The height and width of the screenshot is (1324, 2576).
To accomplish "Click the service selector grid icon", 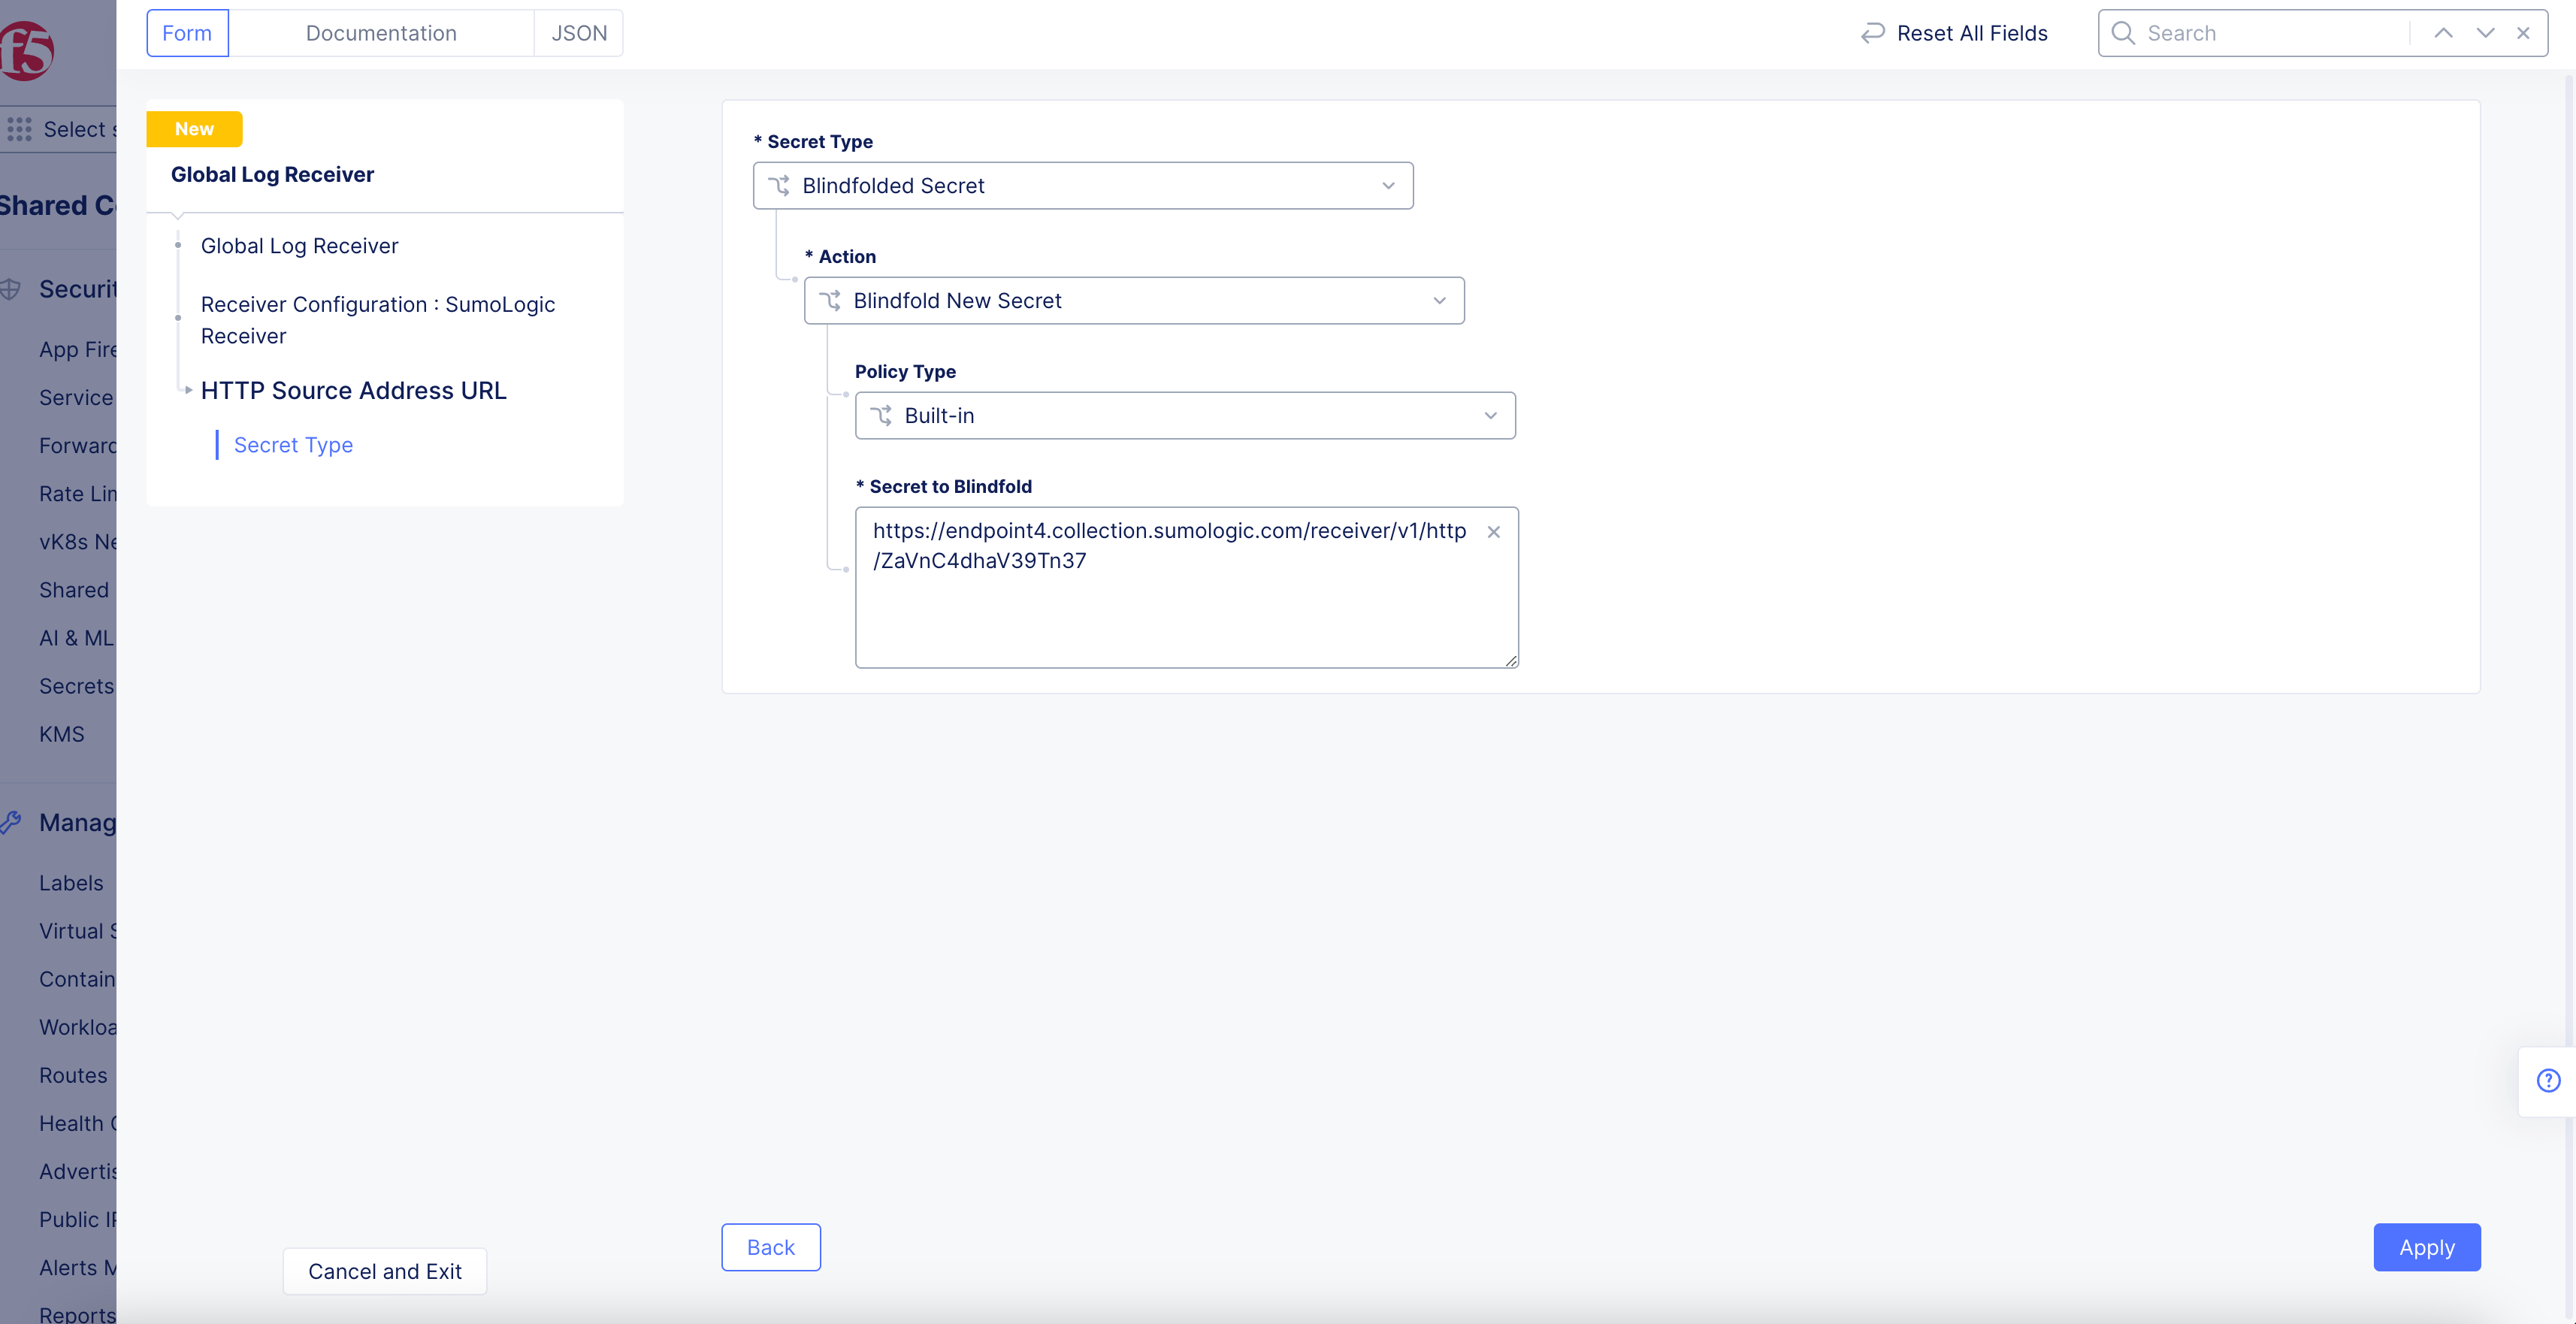I will point(19,129).
